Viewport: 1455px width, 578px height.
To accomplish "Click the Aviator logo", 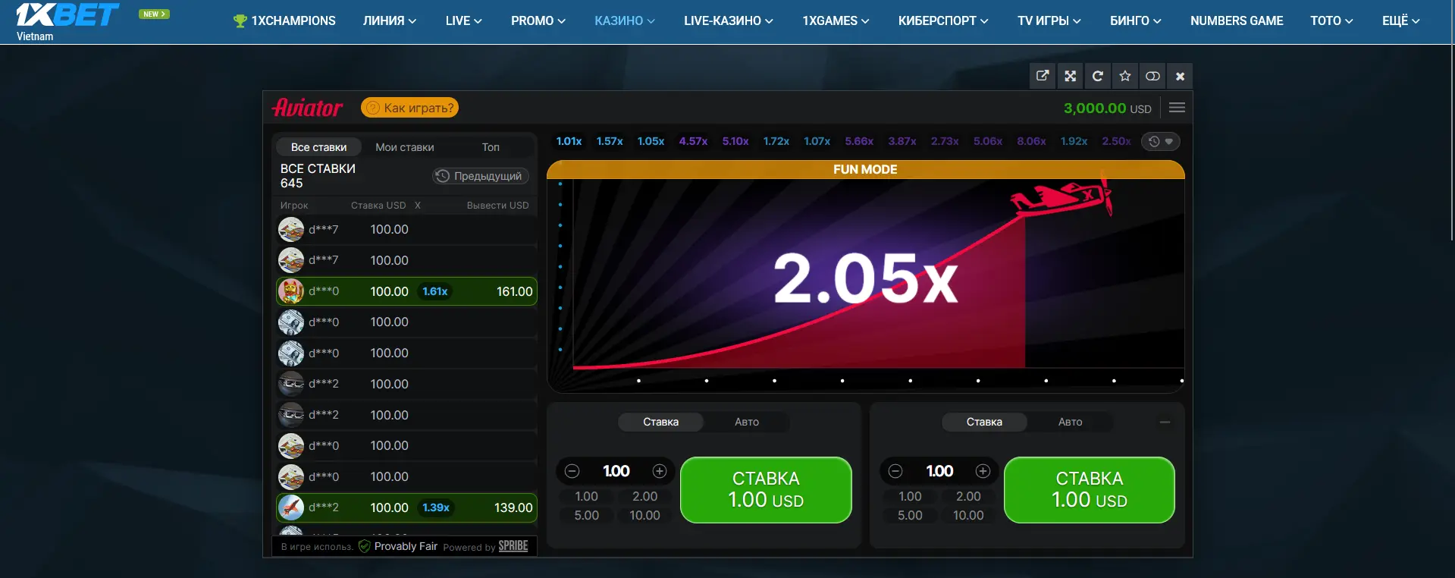I will pyautogui.click(x=307, y=108).
